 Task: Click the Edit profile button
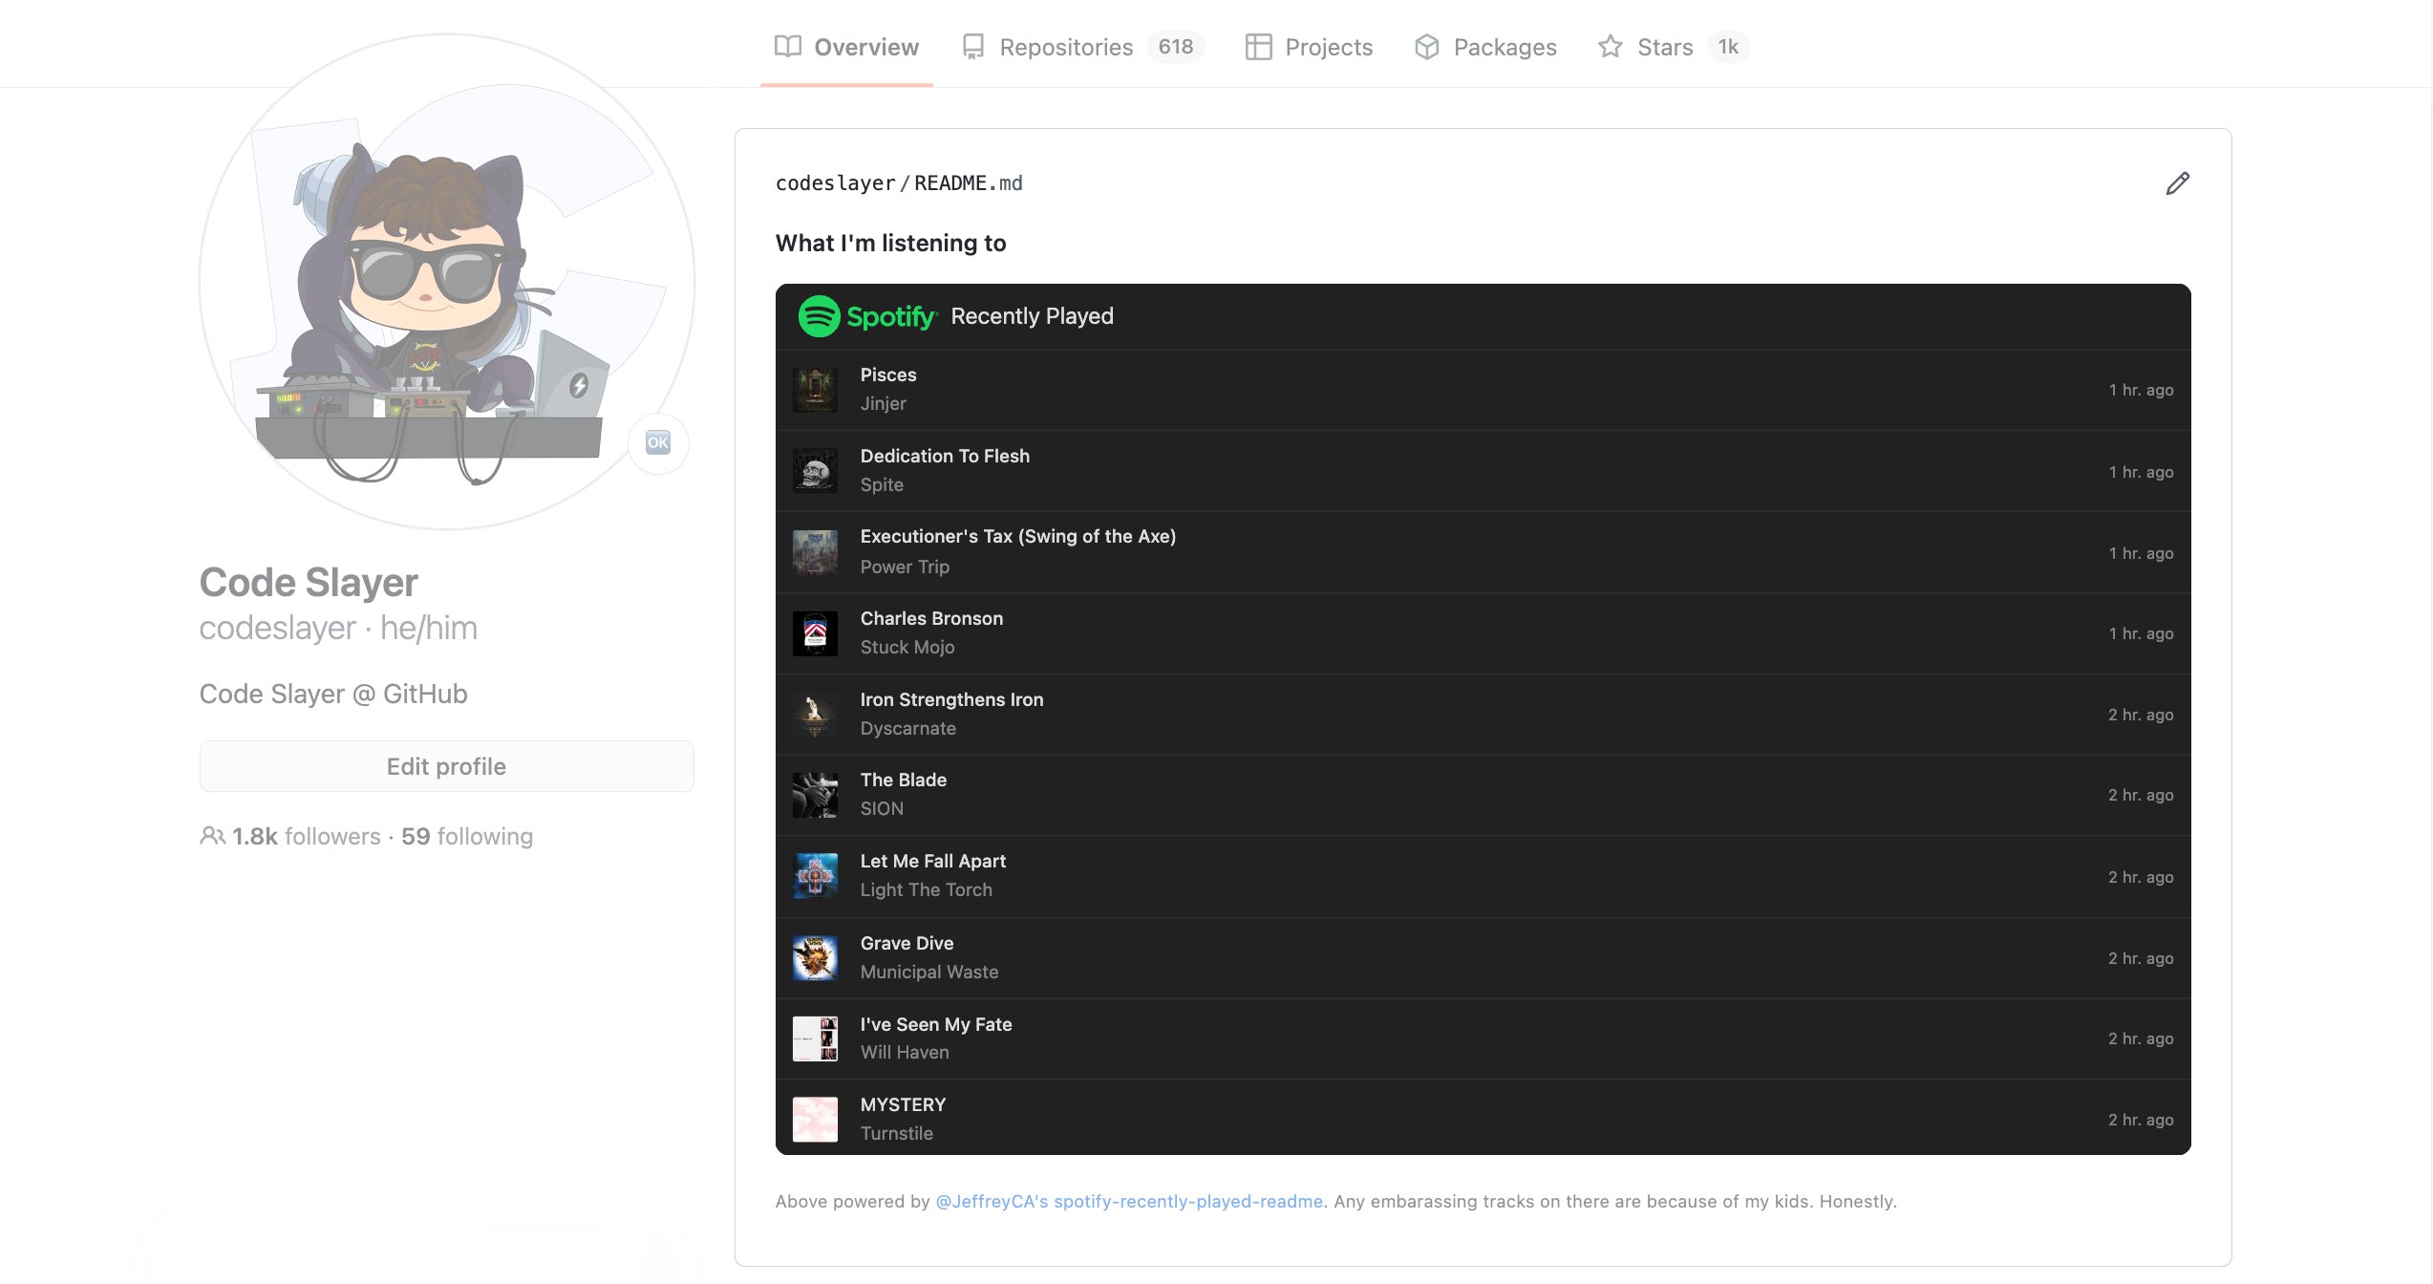tap(446, 766)
